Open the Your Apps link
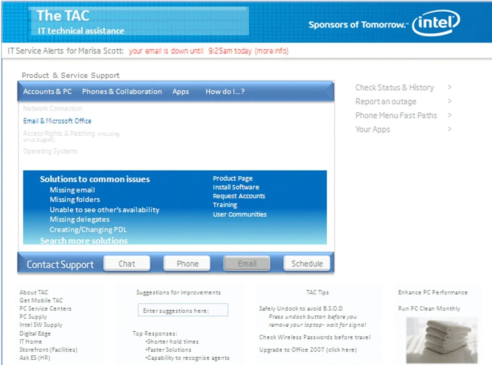 373,129
